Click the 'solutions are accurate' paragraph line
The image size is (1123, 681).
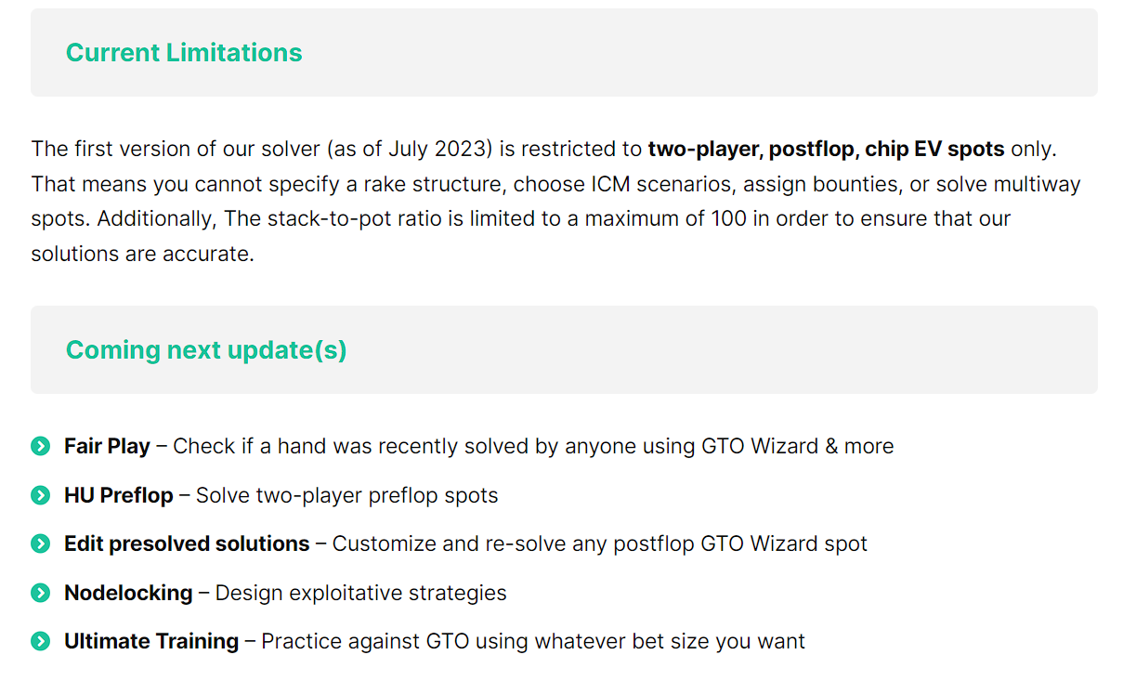click(142, 254)
